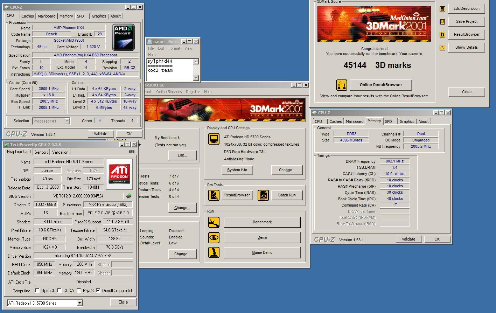Open the SPD tab in top-left CPU-Z
The width and height of the screenshot is (496, 313).
(x=81, y=16)
